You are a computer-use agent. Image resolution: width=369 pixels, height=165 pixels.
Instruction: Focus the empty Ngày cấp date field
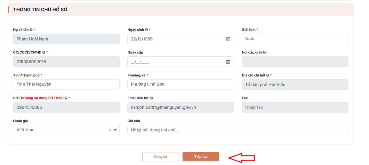tap(181, 62)
